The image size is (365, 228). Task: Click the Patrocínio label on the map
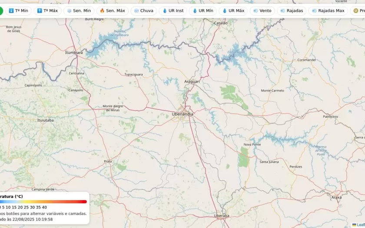tap(330, 116)
